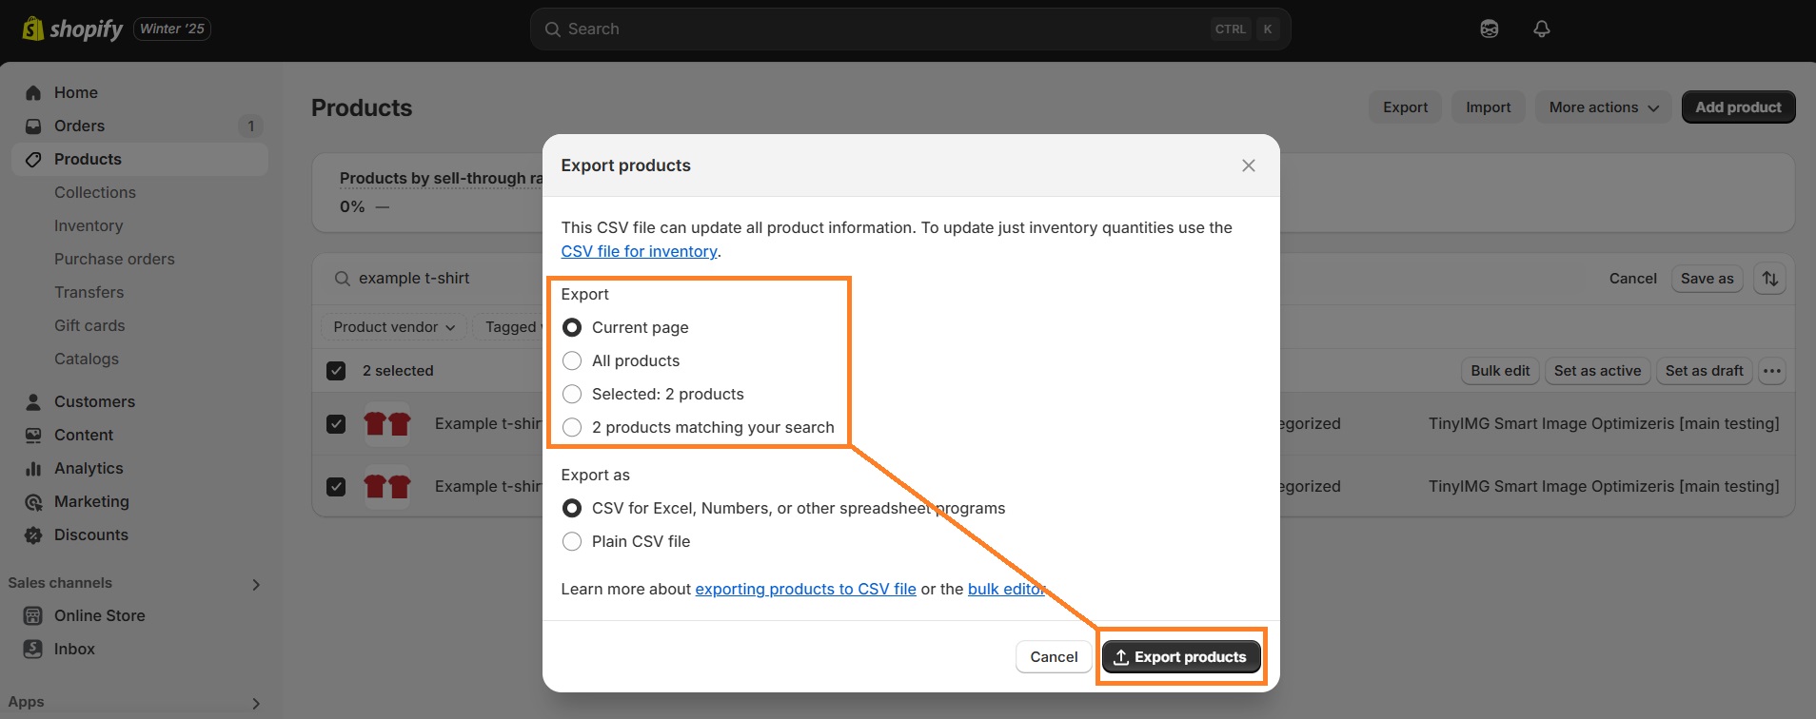Screen dimensions: 1816x719
Task: Click the Shopify logo
Action: tap(72, 29)
